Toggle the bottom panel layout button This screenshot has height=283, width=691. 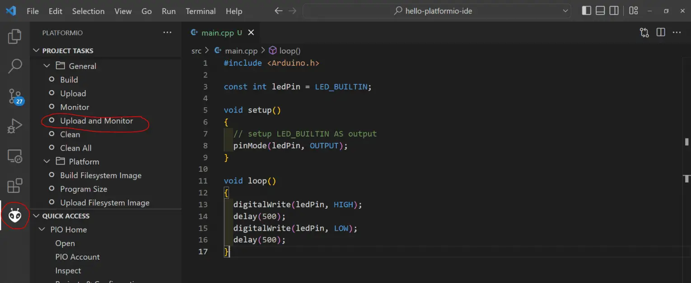600,11
